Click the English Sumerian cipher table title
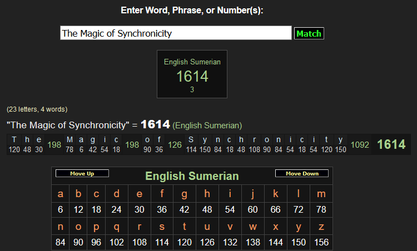Image resolution: width=417 pixels, height=251 pixels. 192,176
